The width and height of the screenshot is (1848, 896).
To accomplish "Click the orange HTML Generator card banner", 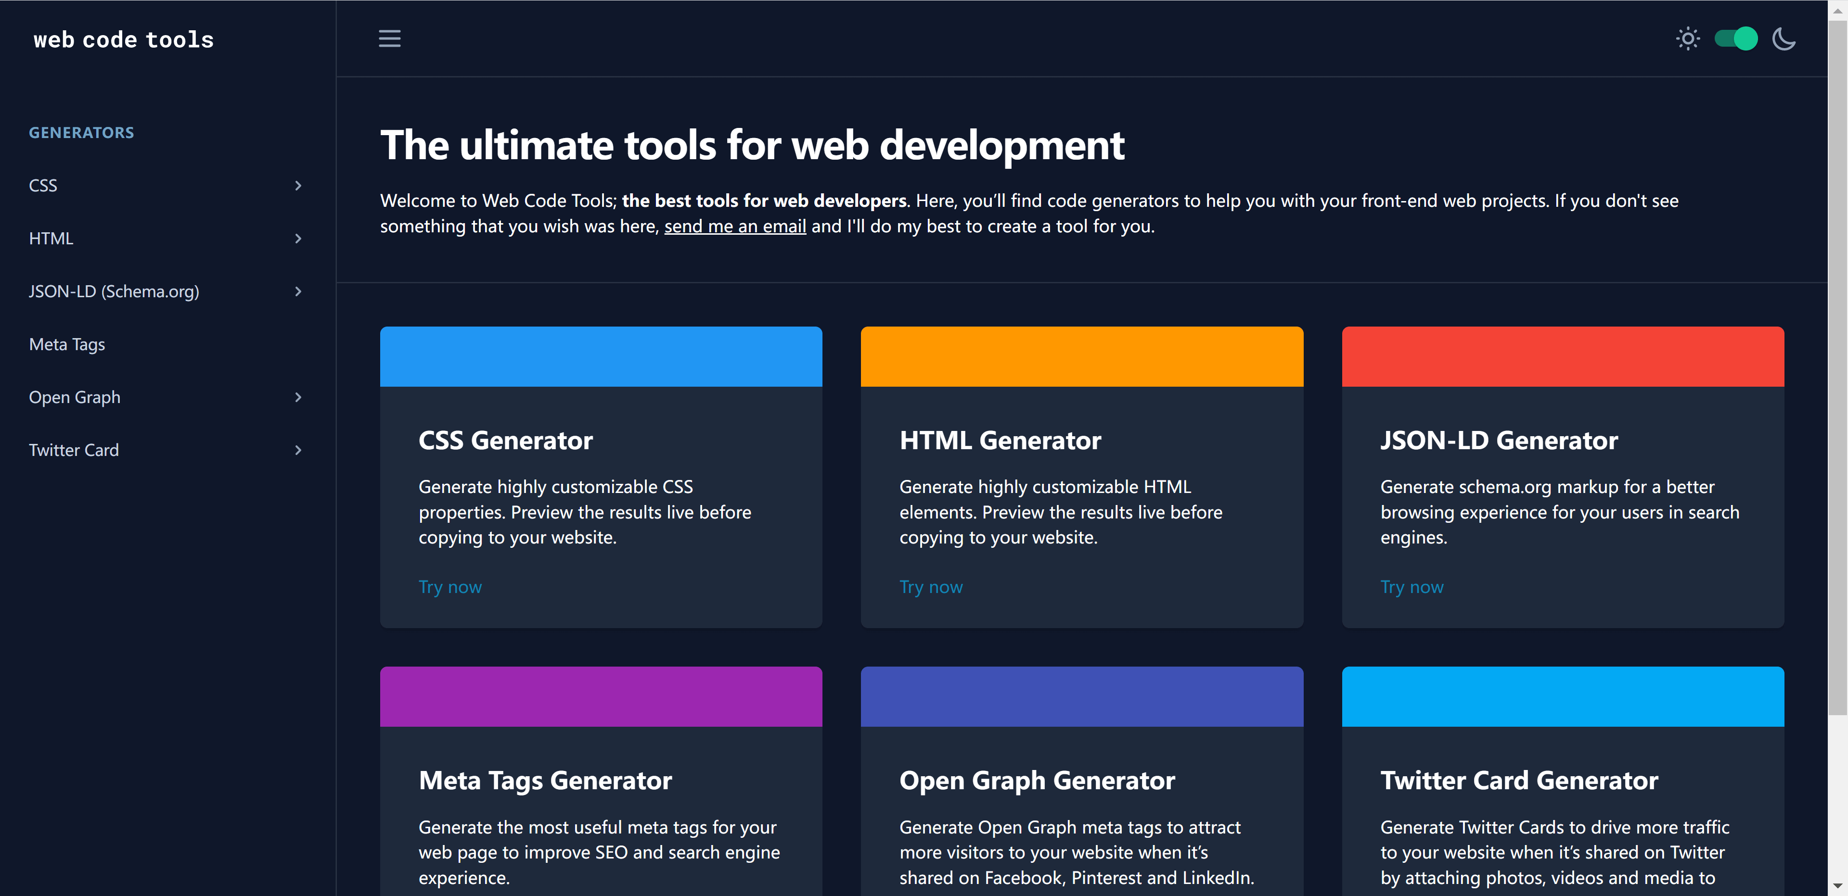I will click(x=1081, y=357).
